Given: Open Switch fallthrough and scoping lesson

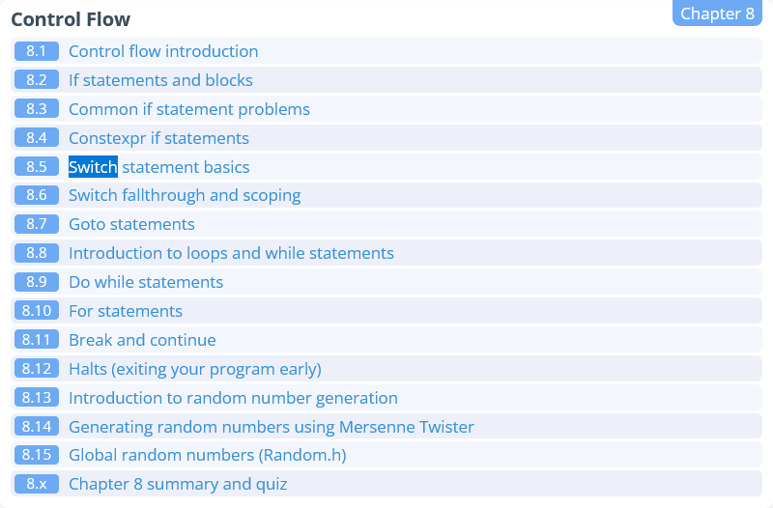Looking at the screenshot, I should click(185, 195).
